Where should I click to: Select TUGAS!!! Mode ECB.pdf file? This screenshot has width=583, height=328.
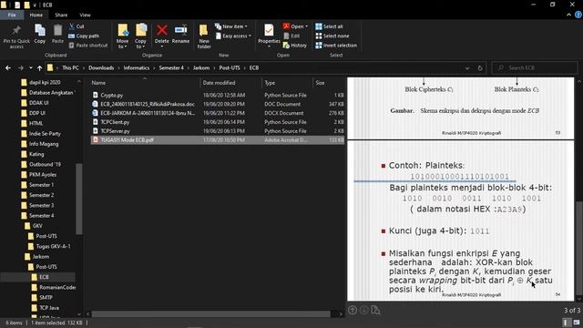(218, 139)
